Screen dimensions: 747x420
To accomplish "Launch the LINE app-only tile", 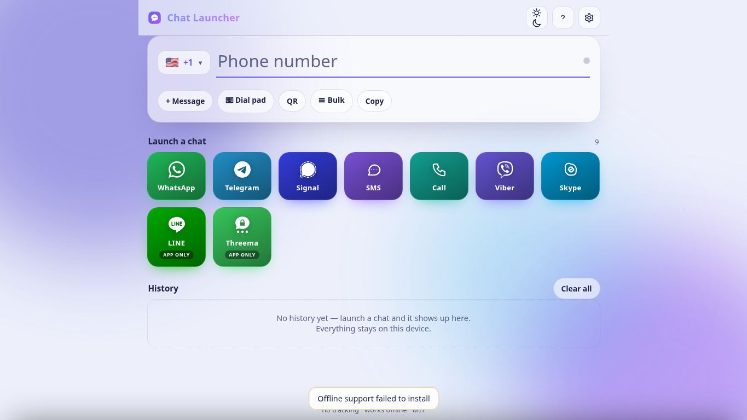I will click(x=176, y=237).
